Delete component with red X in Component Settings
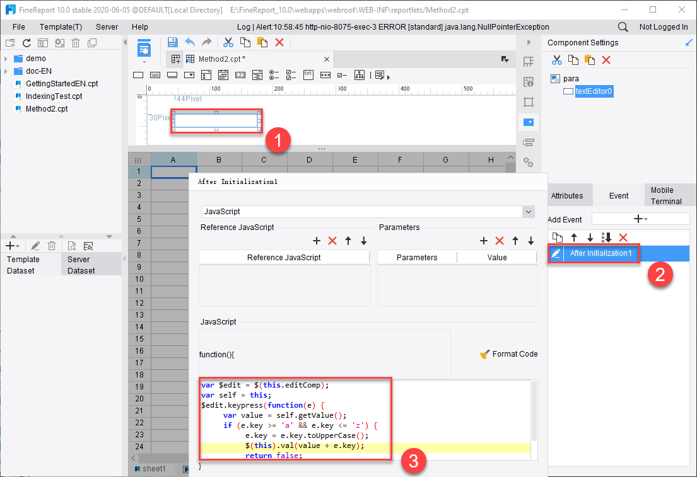Viewport: 697px width, 477px height. tap(606, 60)
